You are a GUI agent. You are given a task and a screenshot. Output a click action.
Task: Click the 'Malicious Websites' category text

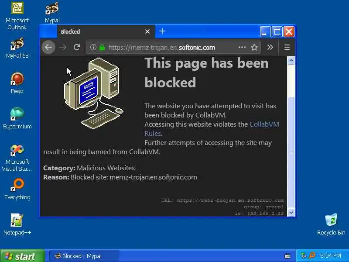(x=106, y=168)
